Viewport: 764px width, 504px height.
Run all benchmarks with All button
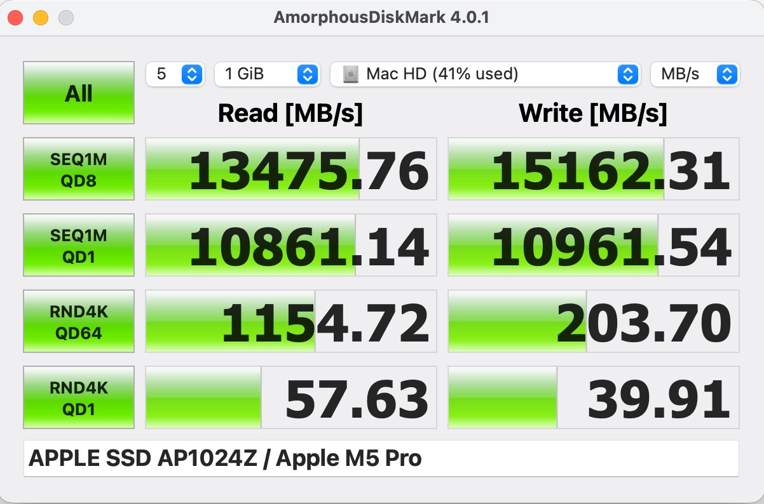[79, 93]
